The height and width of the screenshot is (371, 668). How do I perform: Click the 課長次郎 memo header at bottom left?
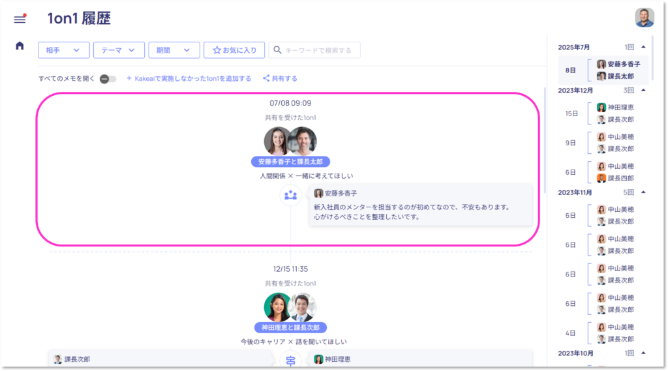click(x=72, y=359)
